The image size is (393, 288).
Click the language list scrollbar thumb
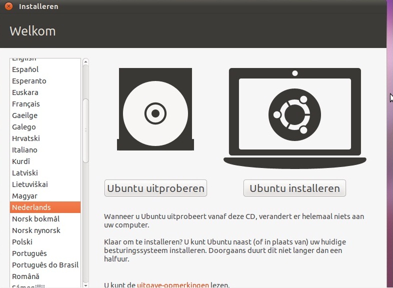(x=85, y=131)
